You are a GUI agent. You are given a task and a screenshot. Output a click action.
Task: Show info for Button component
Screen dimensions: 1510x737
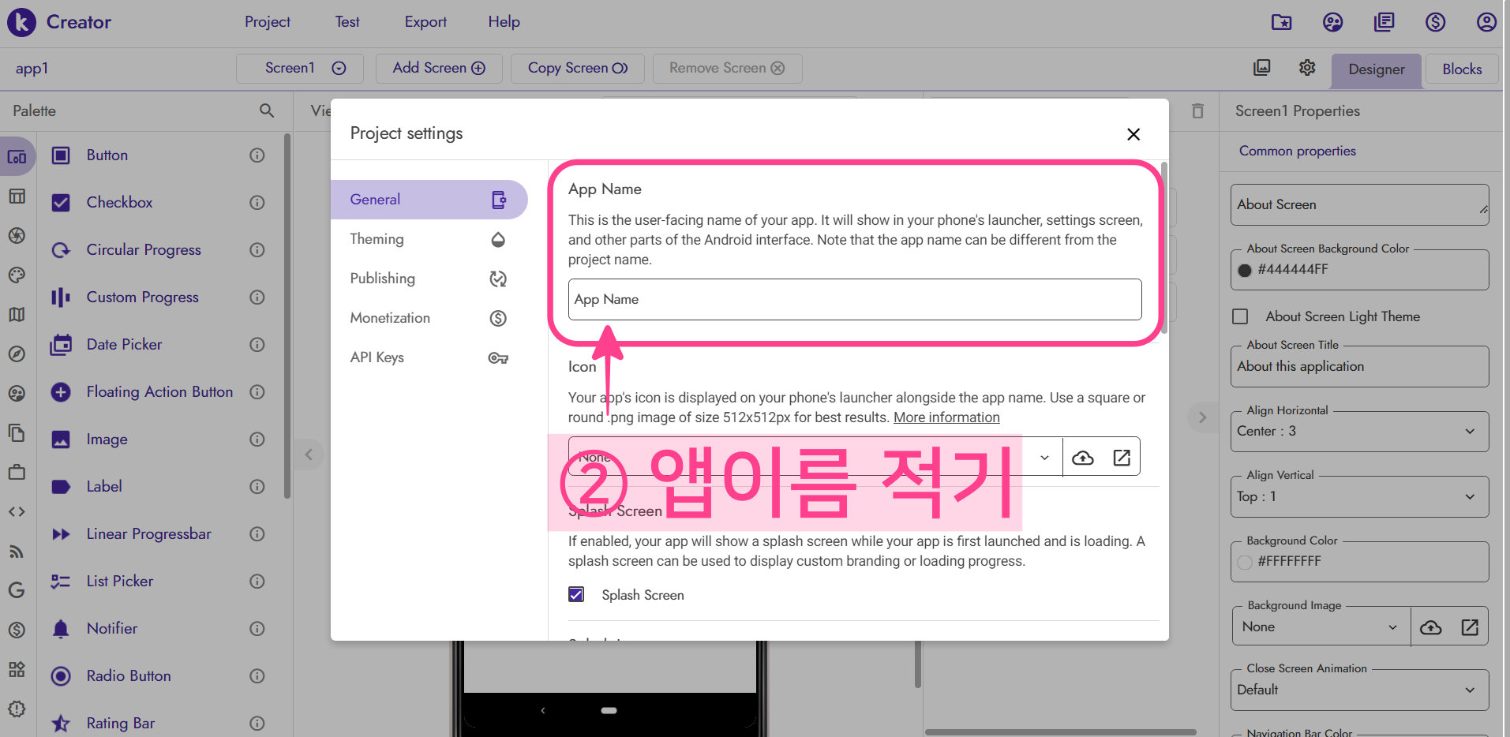(257, 155)
